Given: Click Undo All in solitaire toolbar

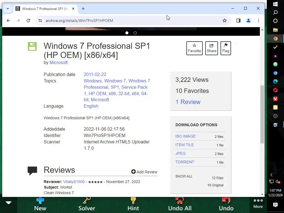Looking at the screenshot, I should pos(180,204).
